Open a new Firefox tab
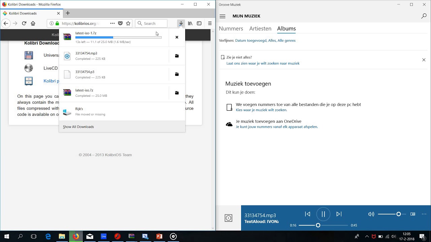The height and width of the screenshot is (242, 431). [x=68, y=13]
